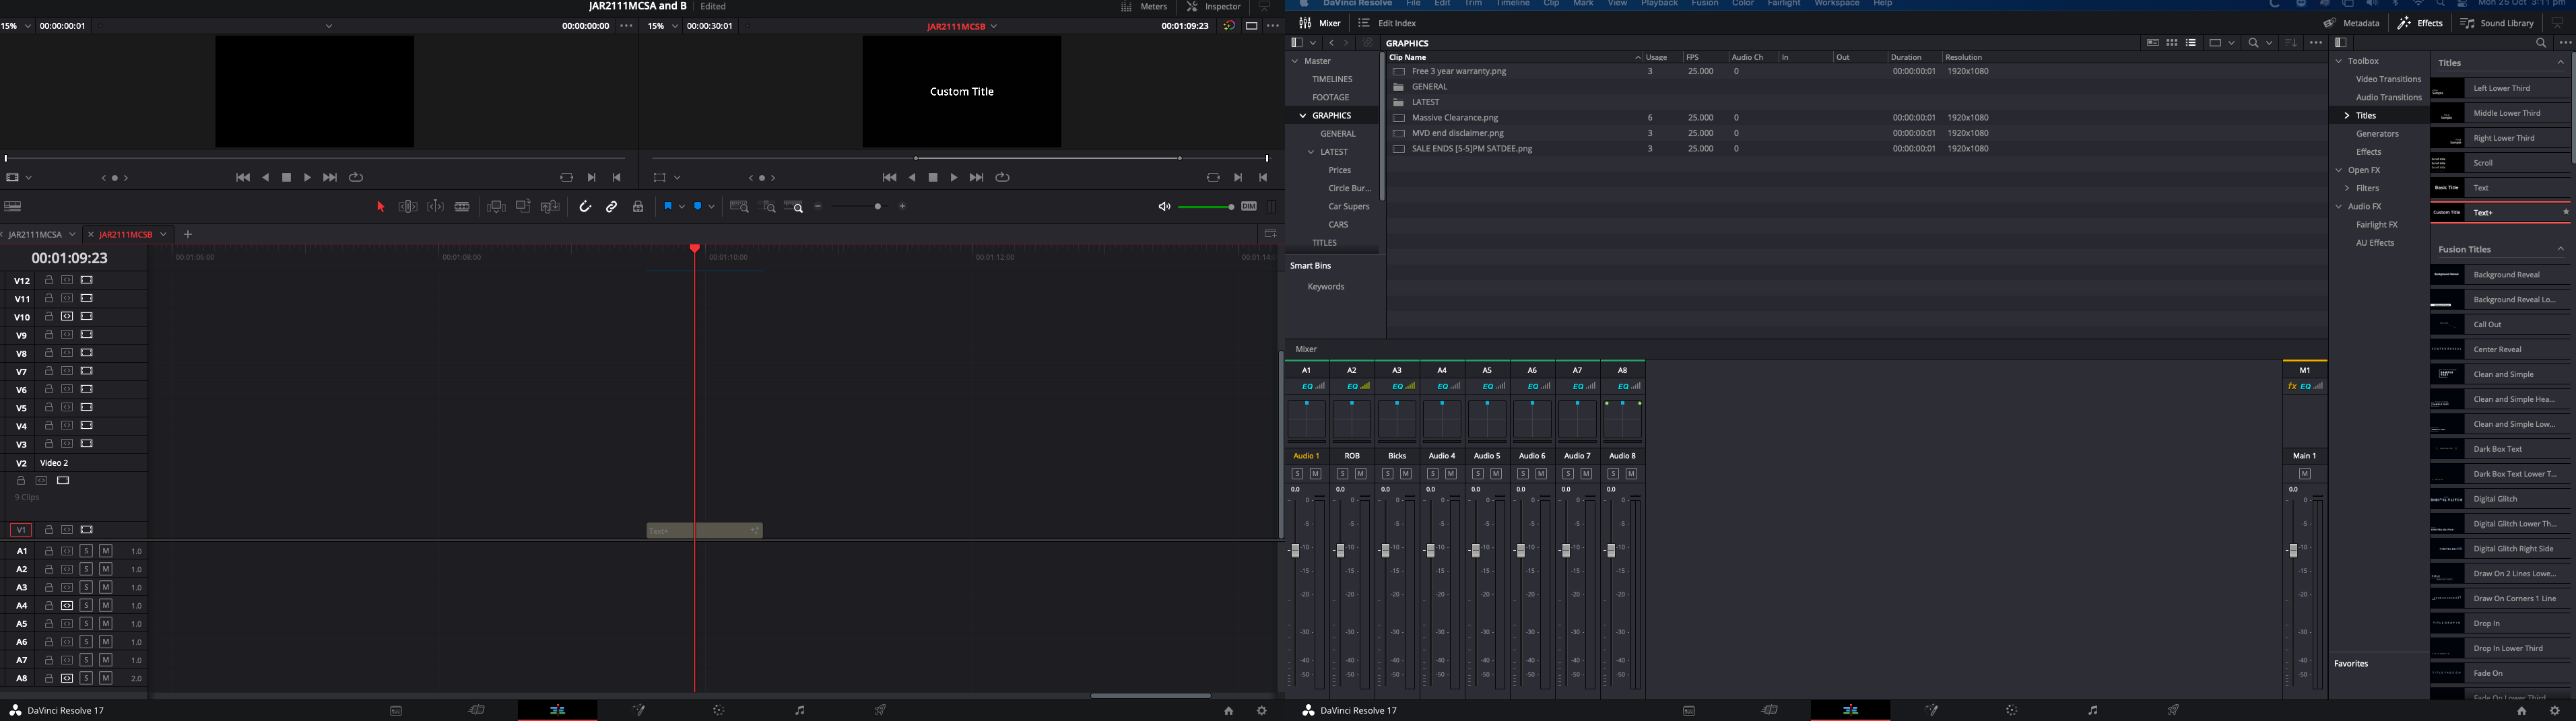The height and width of the screenshot is (721, 2576).
Task: Toggle auto select on track A4
Action: coord(67,605)
